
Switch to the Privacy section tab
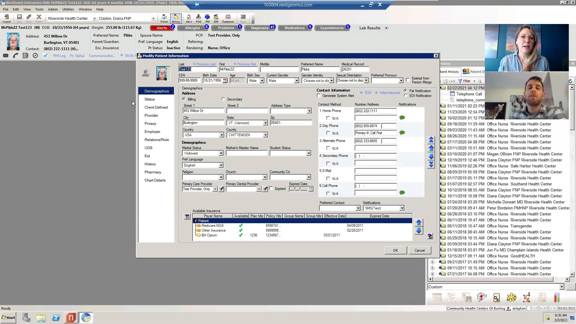(x=150, y=123)
